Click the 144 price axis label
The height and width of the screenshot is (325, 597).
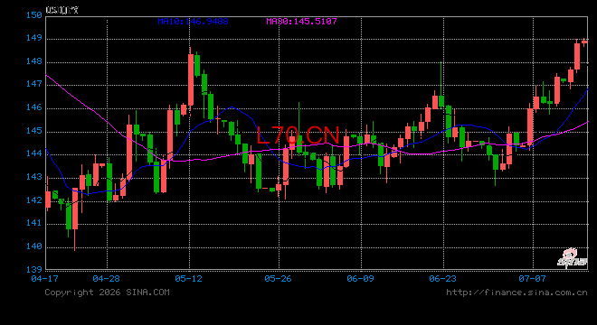pyautogui.click(x=33, y=153)
